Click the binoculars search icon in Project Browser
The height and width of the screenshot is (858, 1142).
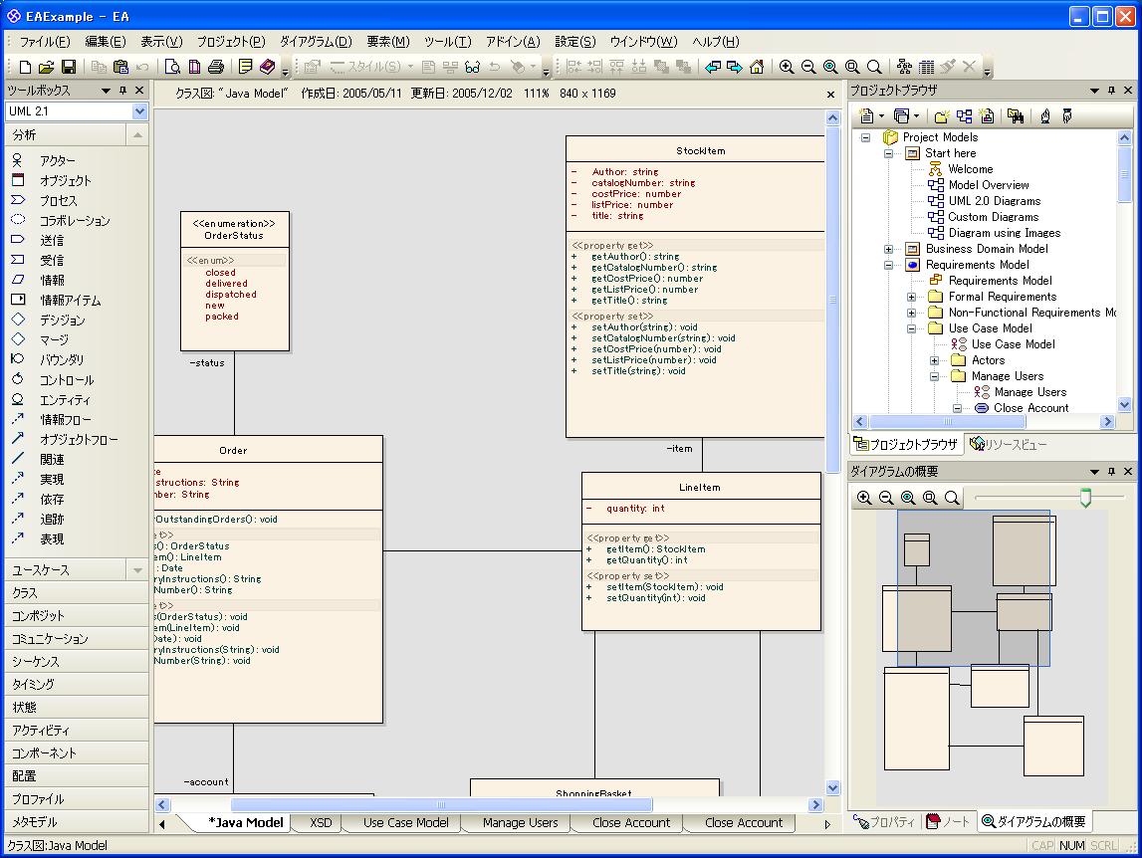pos(1015,116)
